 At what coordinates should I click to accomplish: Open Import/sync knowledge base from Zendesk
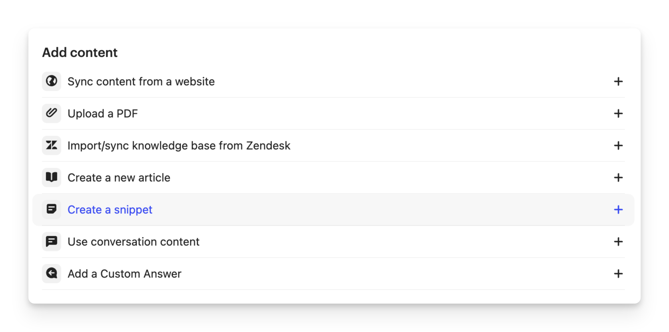click(179, 145)
